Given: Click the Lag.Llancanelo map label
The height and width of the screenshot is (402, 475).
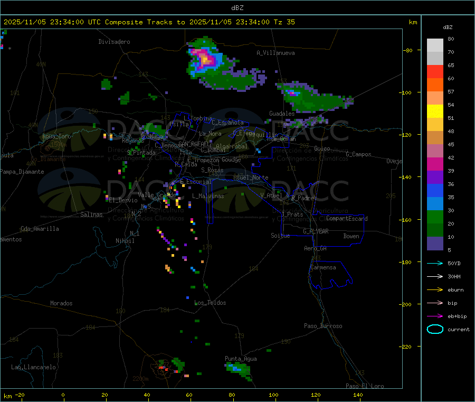Looking at the screenshot, I should pyautogui.click(x=34, y=367).
